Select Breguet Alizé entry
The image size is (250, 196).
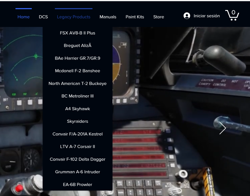click(77, 45)
